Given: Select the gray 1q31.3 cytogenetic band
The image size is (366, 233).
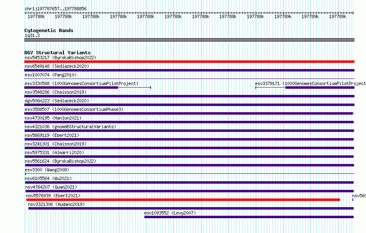Looking at the screenshot, I should pyautogui.click(x=189, y=40).
